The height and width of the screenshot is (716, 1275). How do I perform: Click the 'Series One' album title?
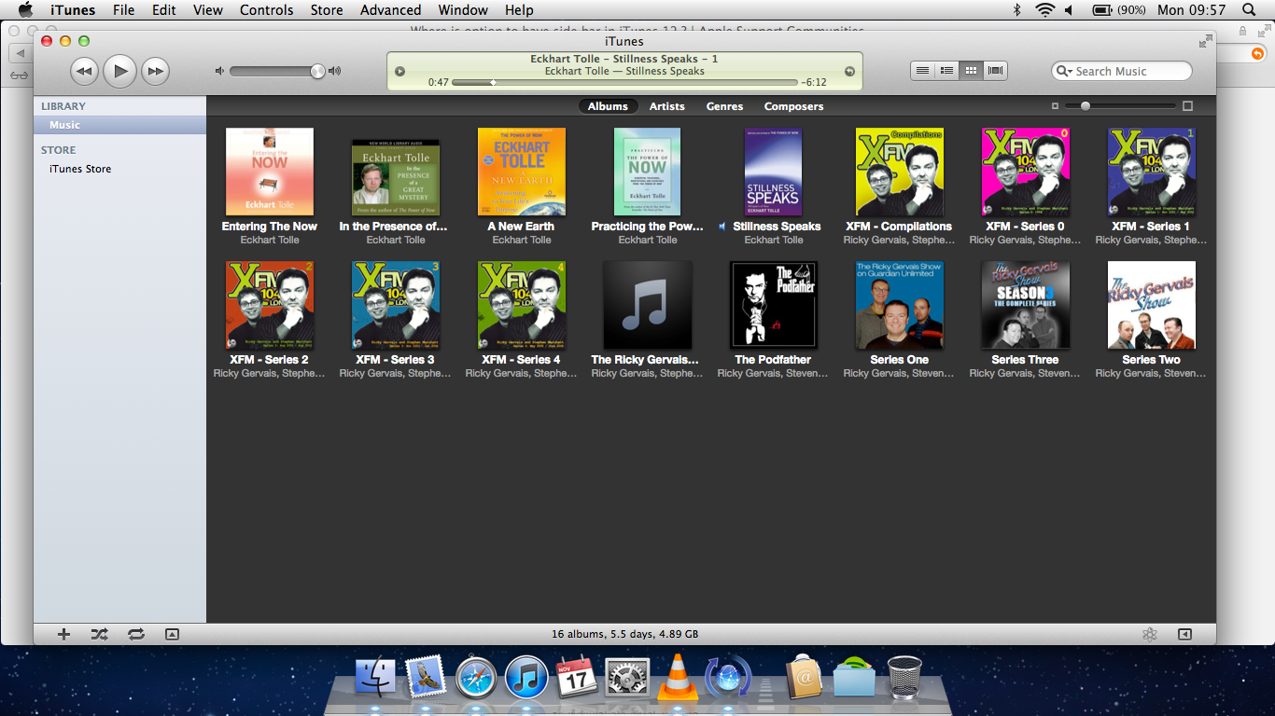[x=900, y=360]
